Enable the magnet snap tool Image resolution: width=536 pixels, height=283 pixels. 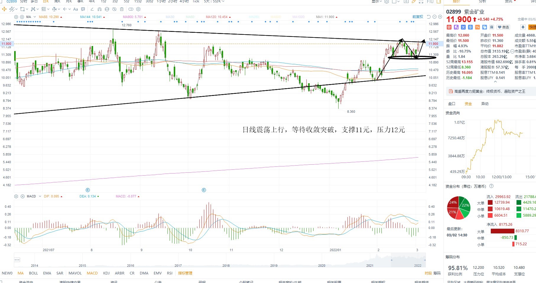click(100, 9)
